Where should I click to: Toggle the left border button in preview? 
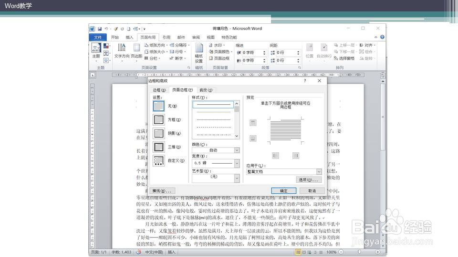pos(275,156)
